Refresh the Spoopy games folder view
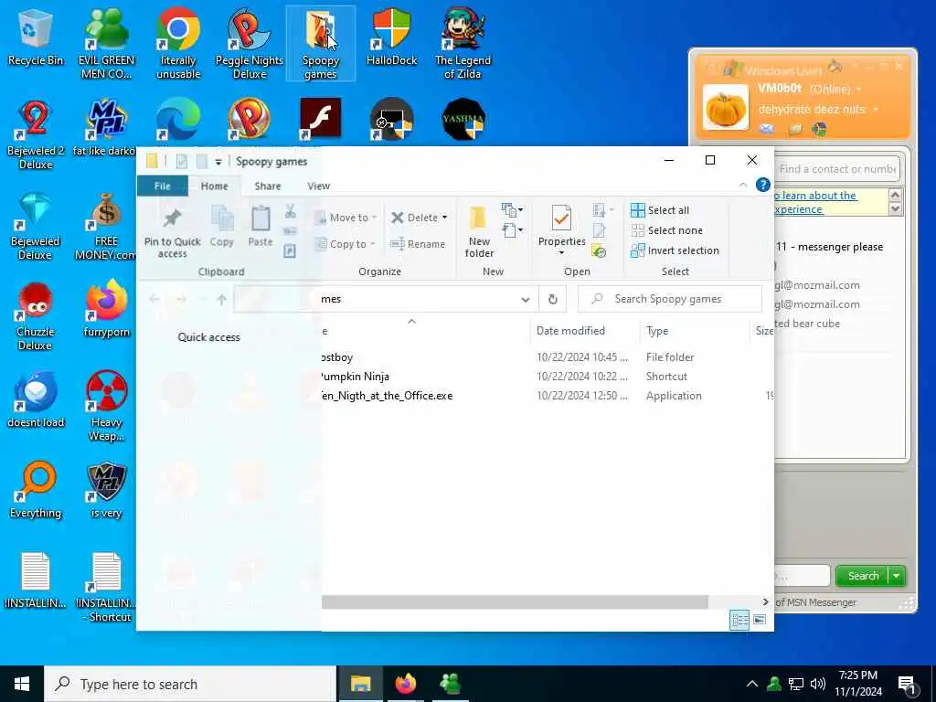Screen dimensions: 936x702 point(553,299)
